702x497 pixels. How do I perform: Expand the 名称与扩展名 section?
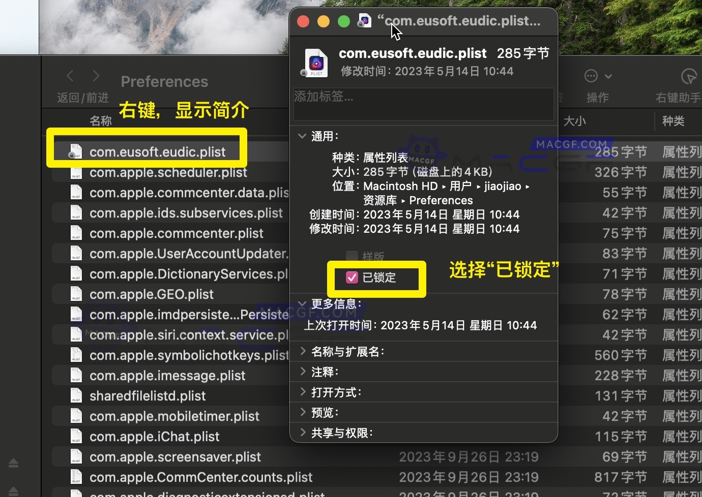click(x=303, y=351)
